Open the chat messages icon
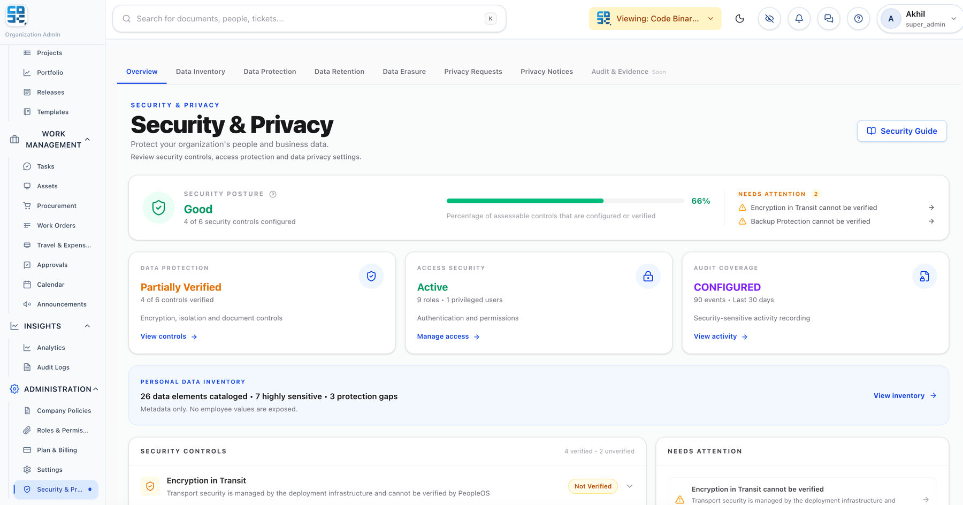 829,19
